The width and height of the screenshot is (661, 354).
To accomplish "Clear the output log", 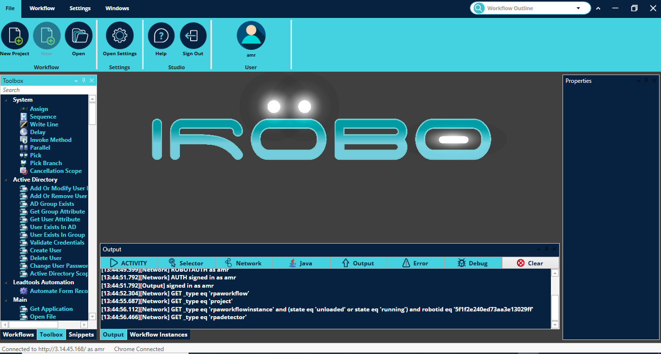I will click(x=530, y=263).
